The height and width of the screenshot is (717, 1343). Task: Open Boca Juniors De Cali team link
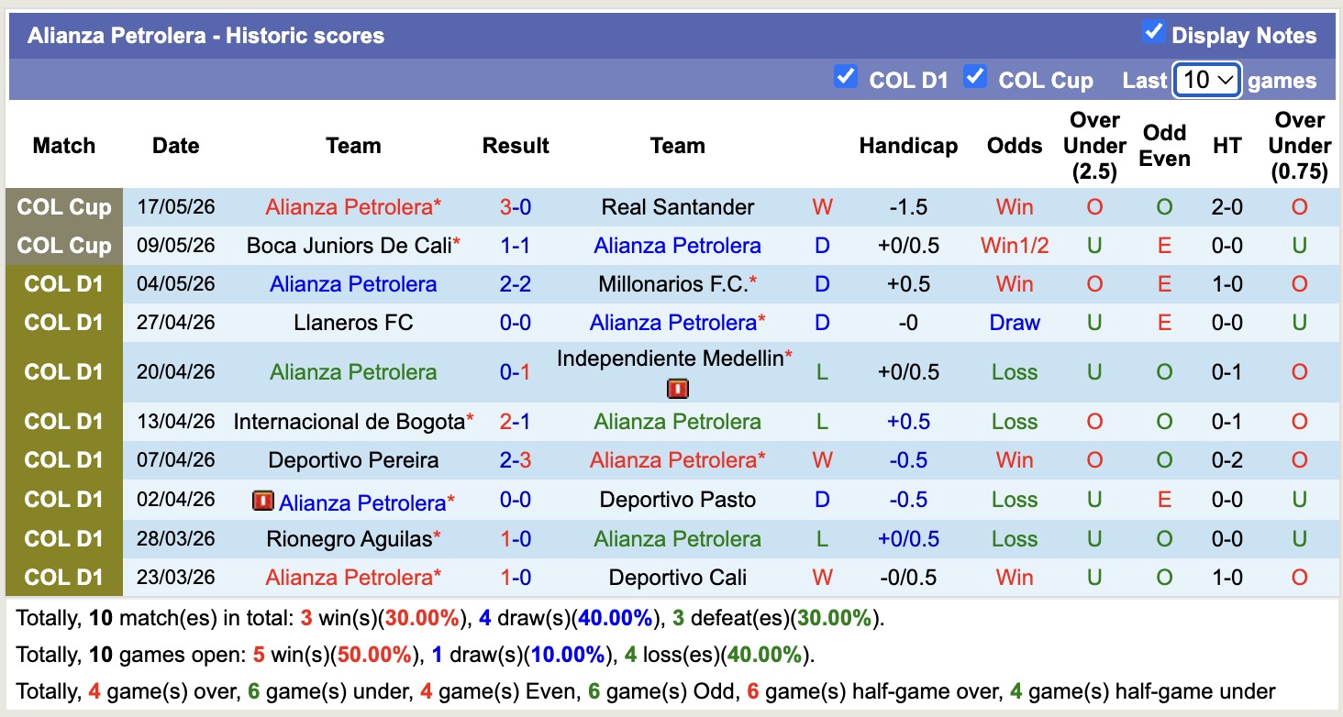pos(349,246)
